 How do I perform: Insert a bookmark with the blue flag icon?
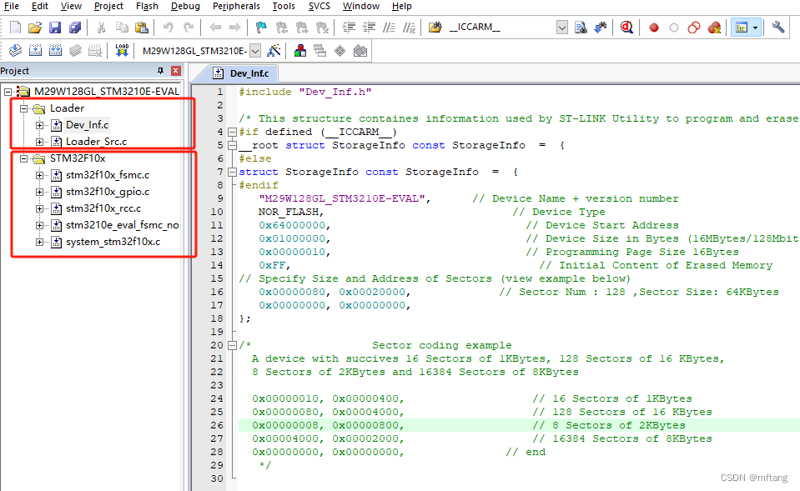pos(261,26)
